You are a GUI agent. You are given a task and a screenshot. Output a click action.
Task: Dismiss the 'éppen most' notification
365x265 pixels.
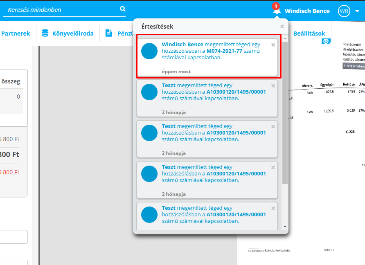point(273,45)
